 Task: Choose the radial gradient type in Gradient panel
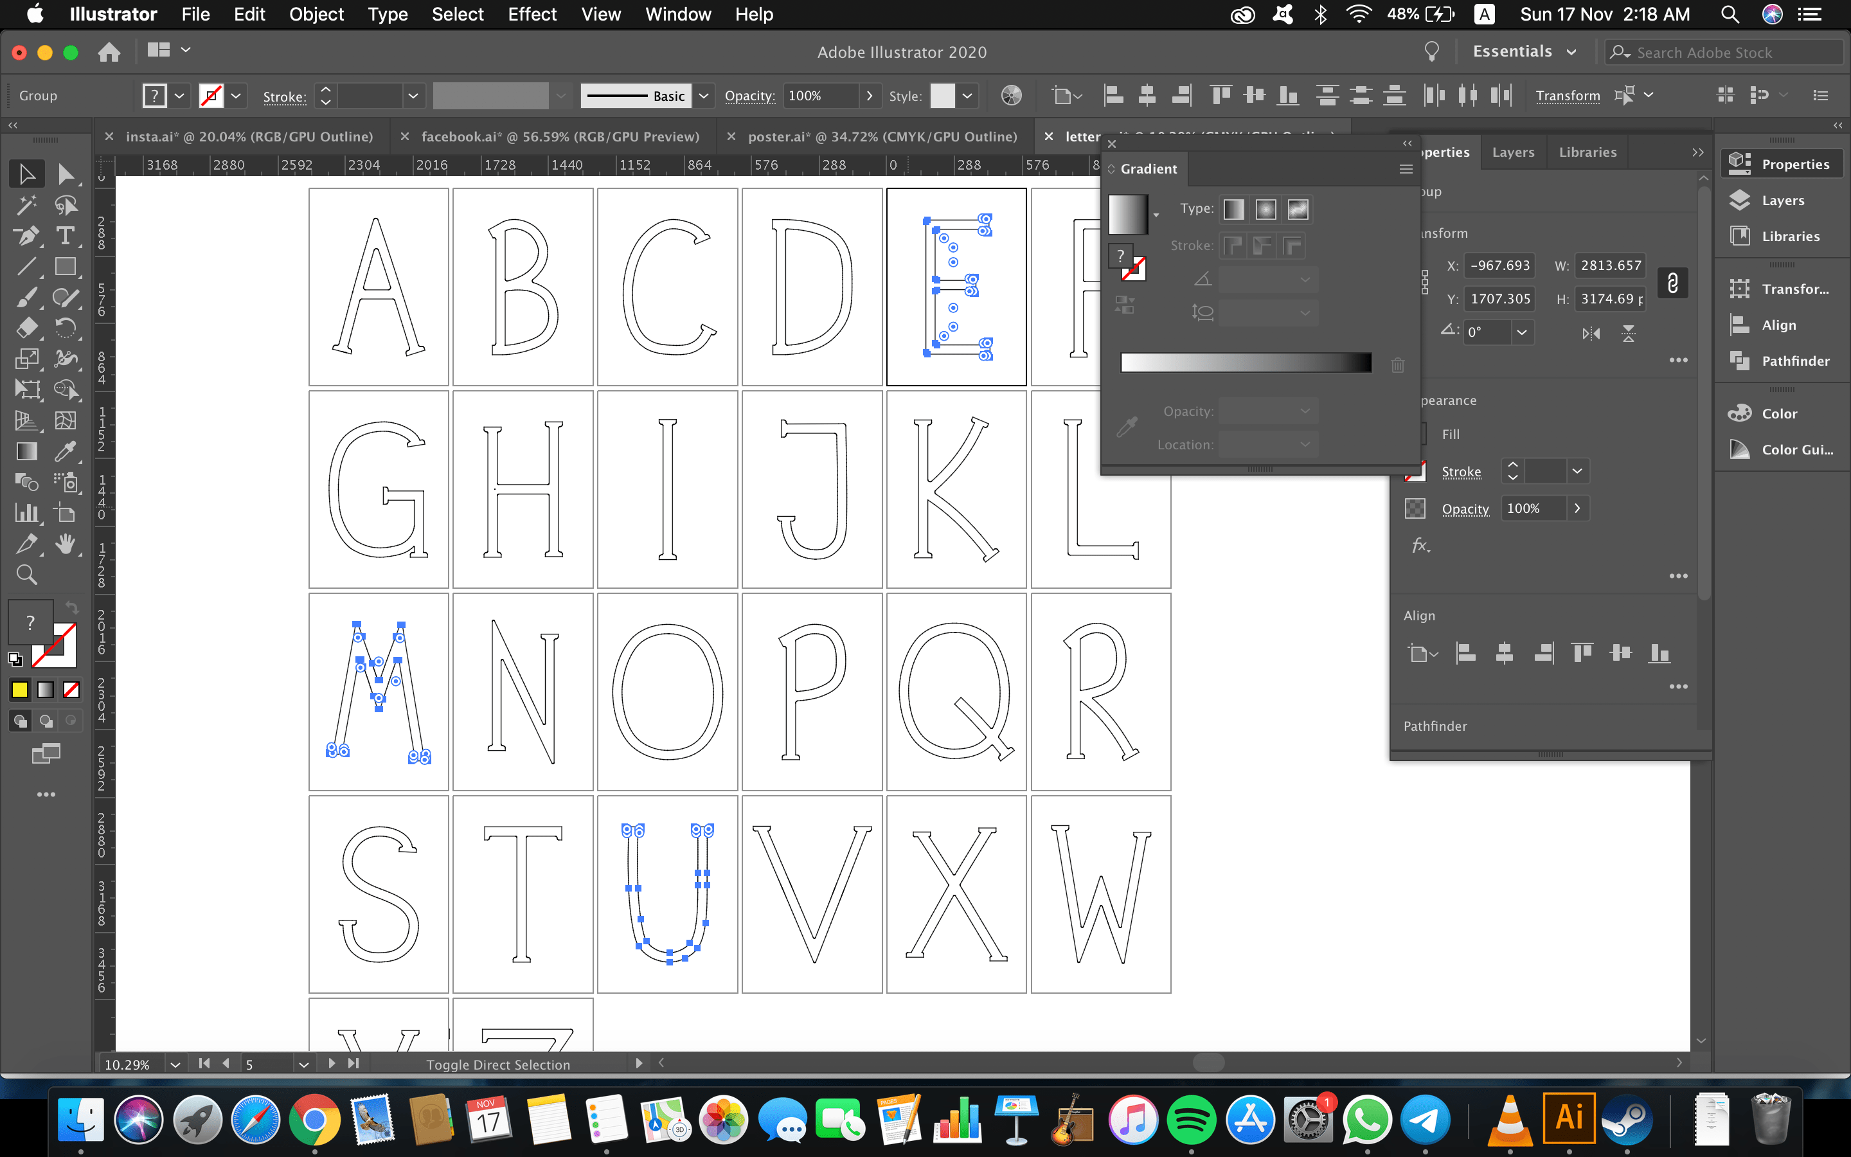coord(1266,209)
